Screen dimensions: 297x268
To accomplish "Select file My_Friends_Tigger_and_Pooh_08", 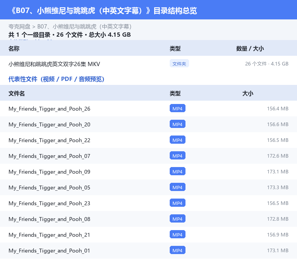I will pyautogui.click(x=49, y=219).
